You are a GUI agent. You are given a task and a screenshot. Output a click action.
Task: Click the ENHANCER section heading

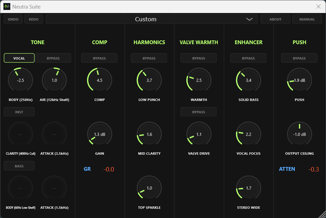(x=249, y=42)
